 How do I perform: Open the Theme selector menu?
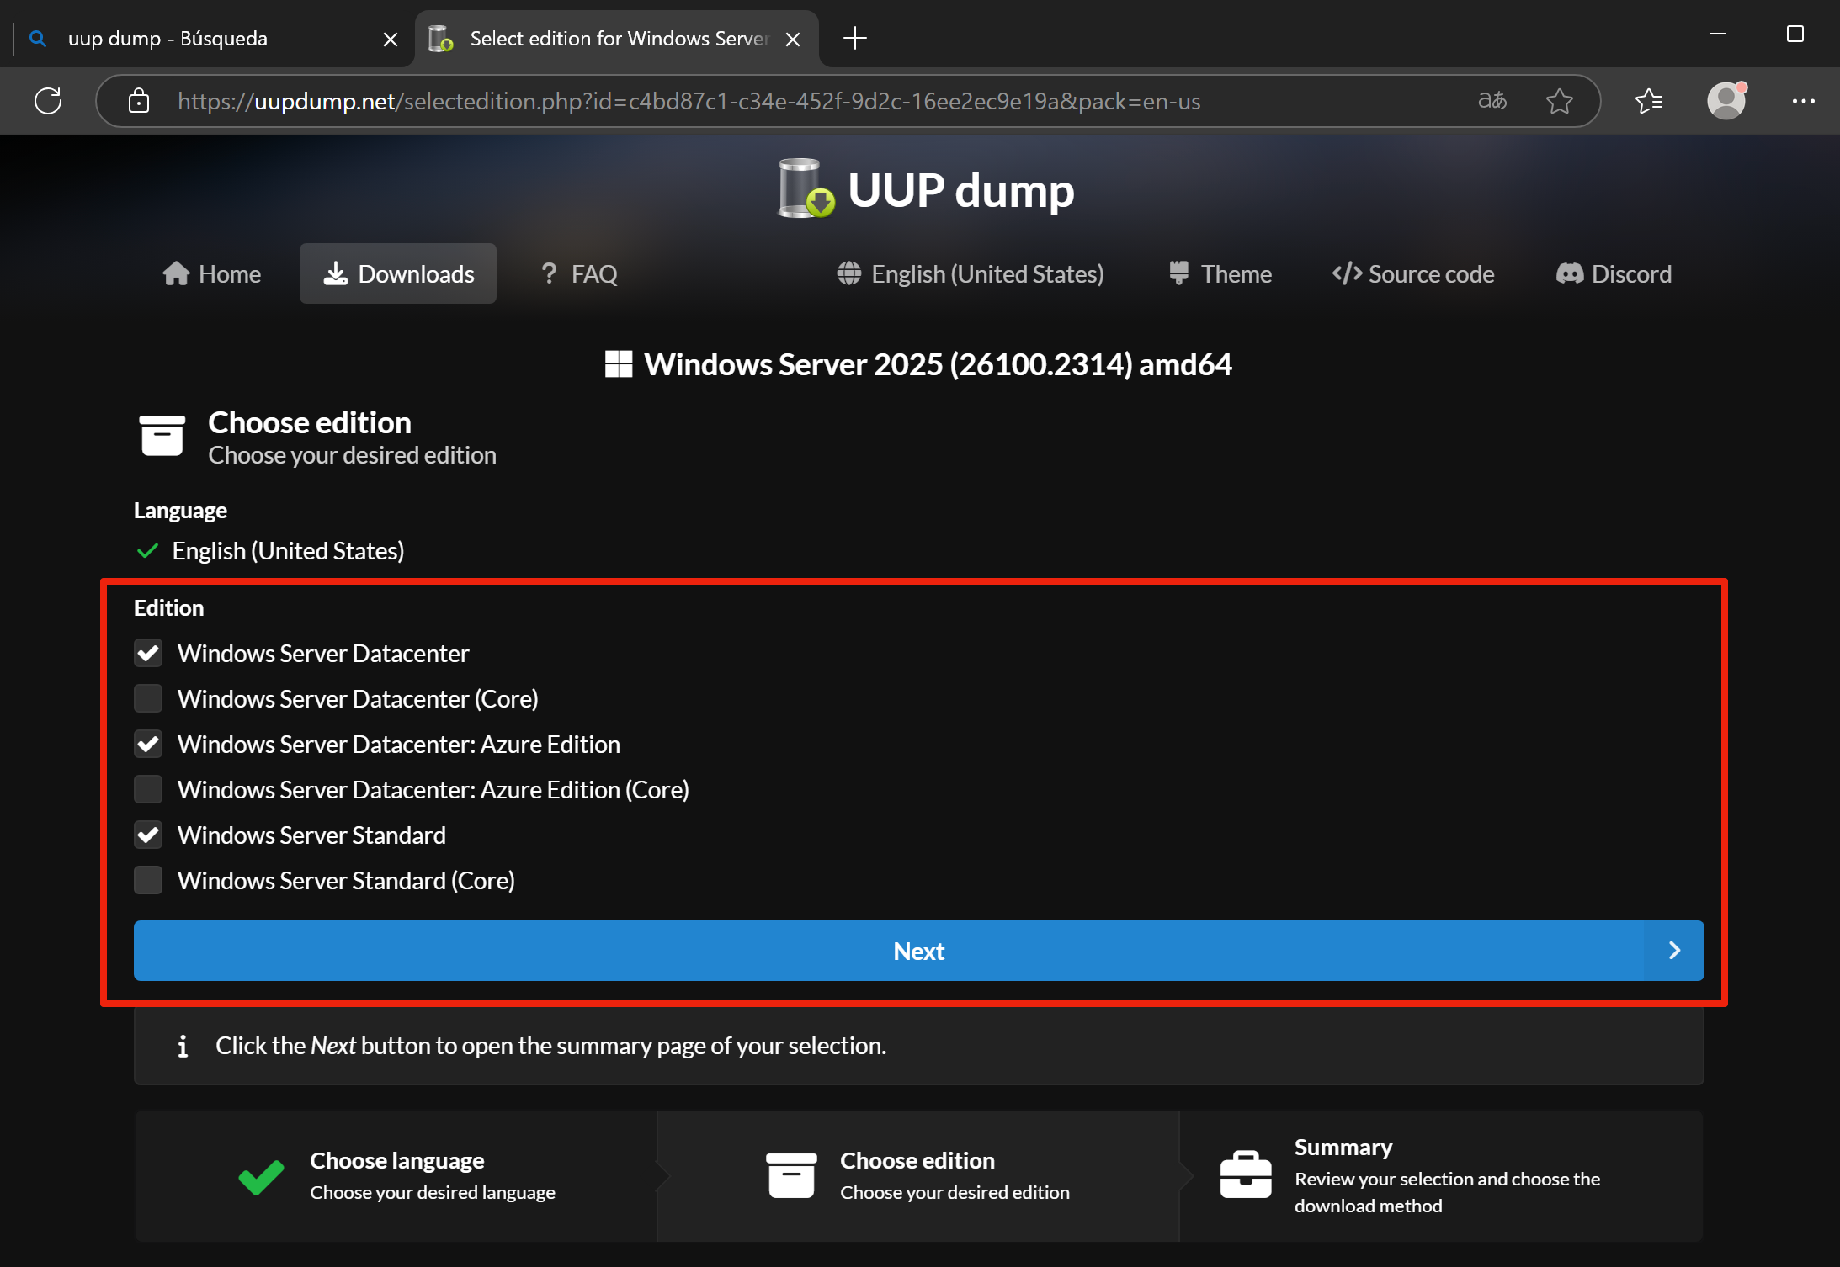coord(1220,273)
